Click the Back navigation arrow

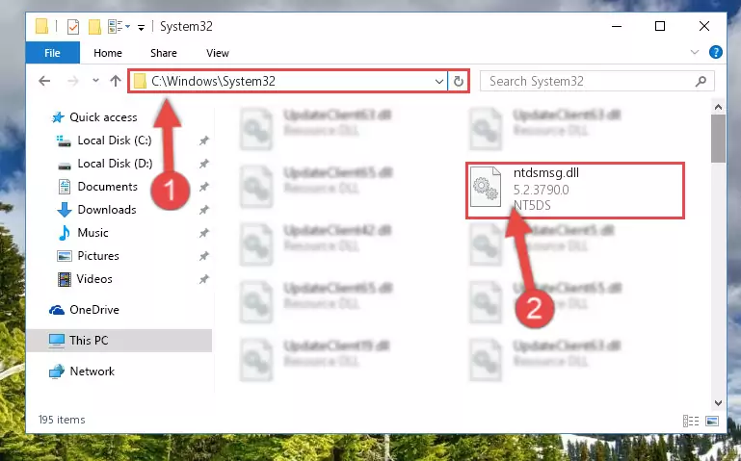point(44,81)
